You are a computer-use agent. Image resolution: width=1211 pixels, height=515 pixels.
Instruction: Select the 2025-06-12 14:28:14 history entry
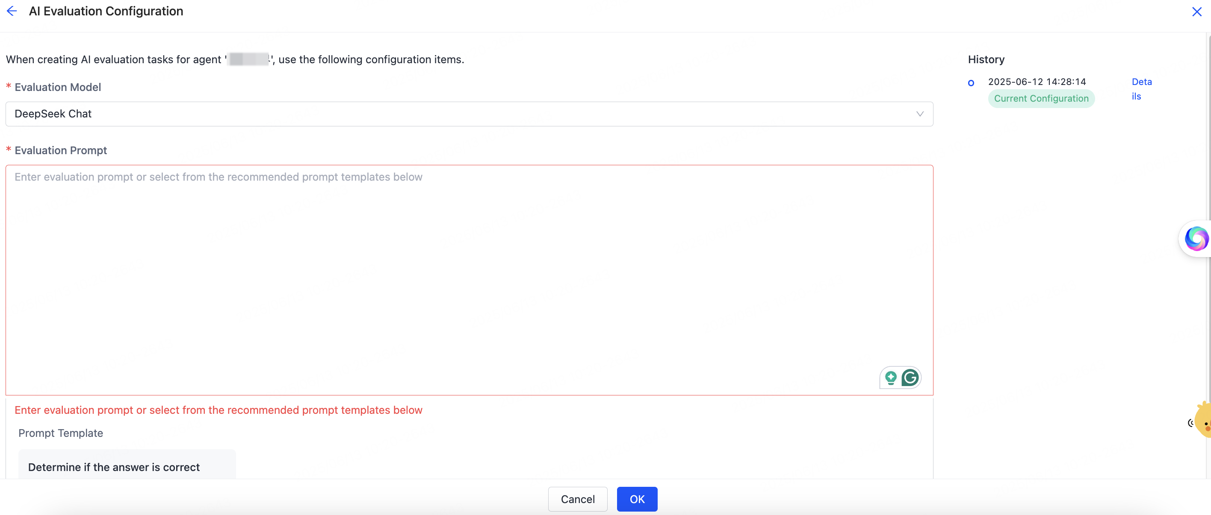[1037, 82]
